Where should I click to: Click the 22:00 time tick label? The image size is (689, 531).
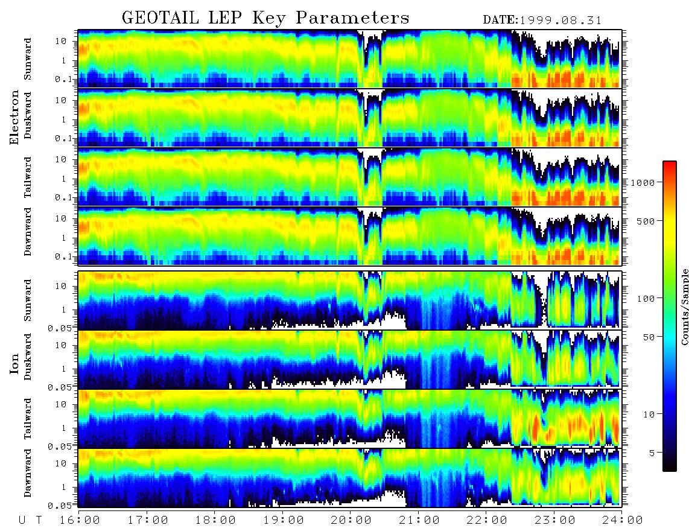point(487,520)
